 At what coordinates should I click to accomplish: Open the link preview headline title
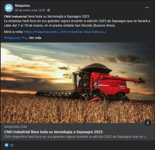coord(53,132)
